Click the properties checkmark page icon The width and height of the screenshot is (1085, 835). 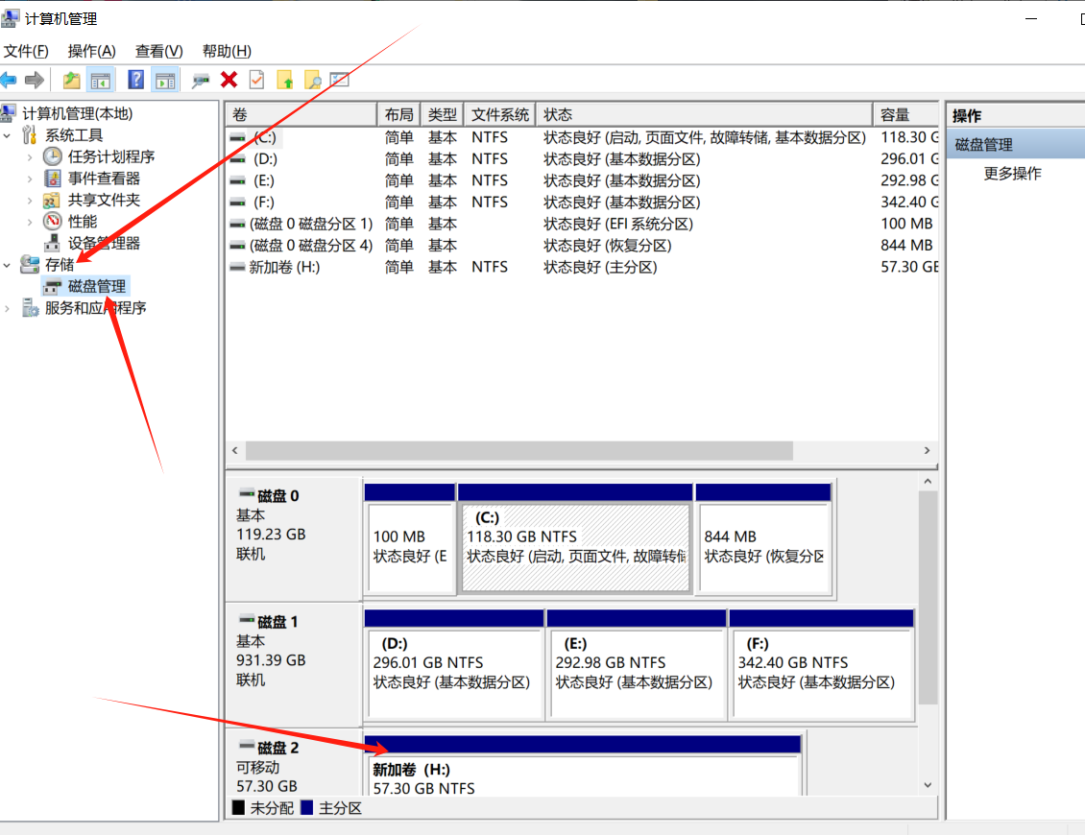click(256, 80)
